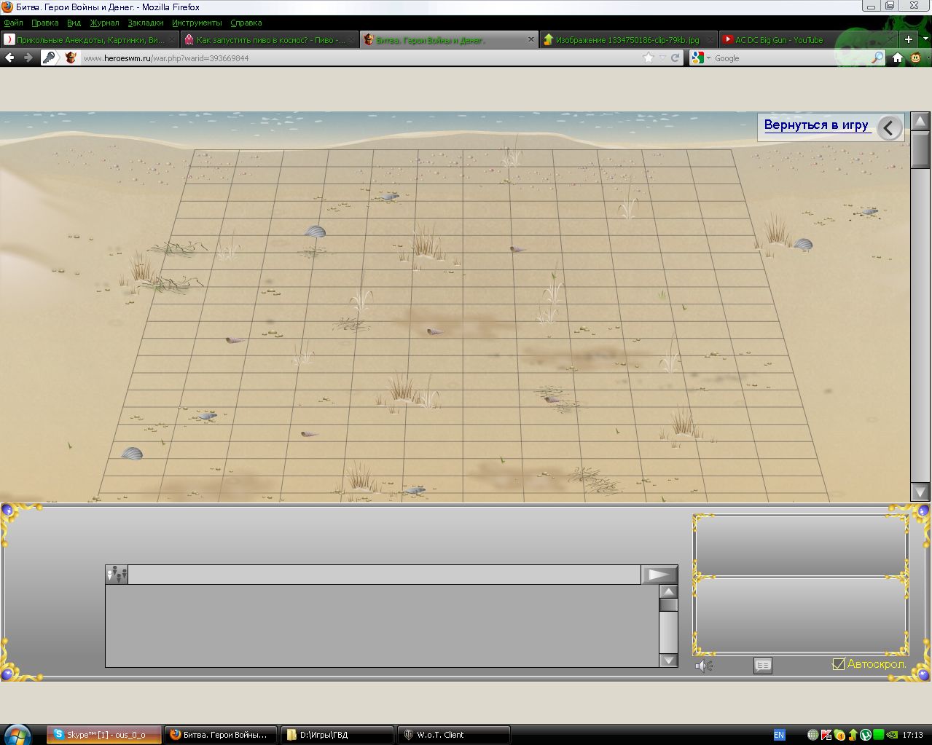Click the monkey addon icon in toolbar
932x745 pixels.
pyautogui.click(x=916, y=58)
